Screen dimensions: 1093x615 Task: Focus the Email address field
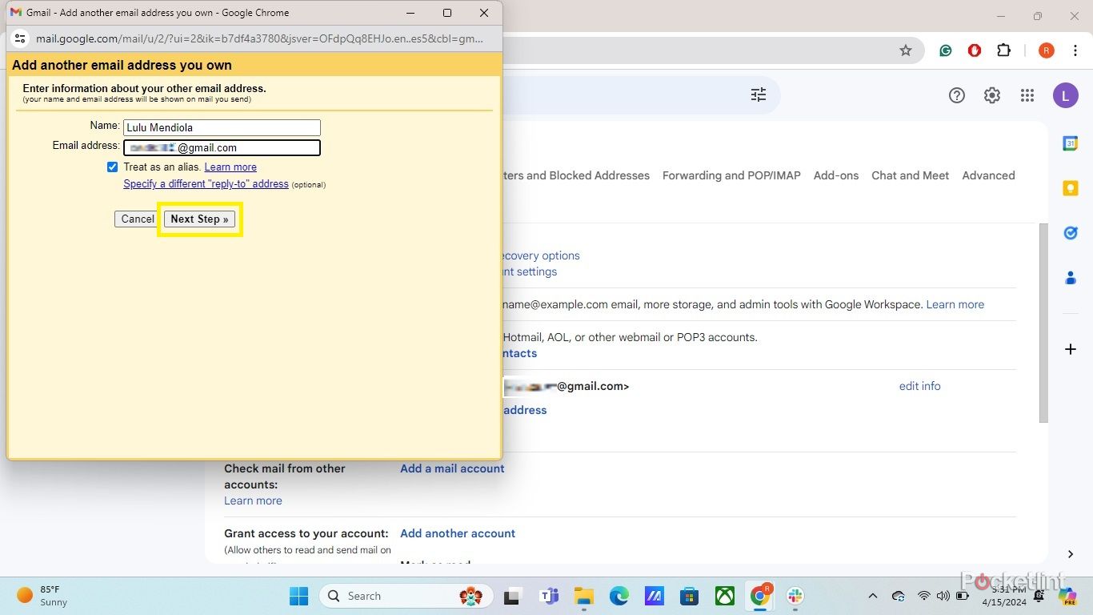222,147
